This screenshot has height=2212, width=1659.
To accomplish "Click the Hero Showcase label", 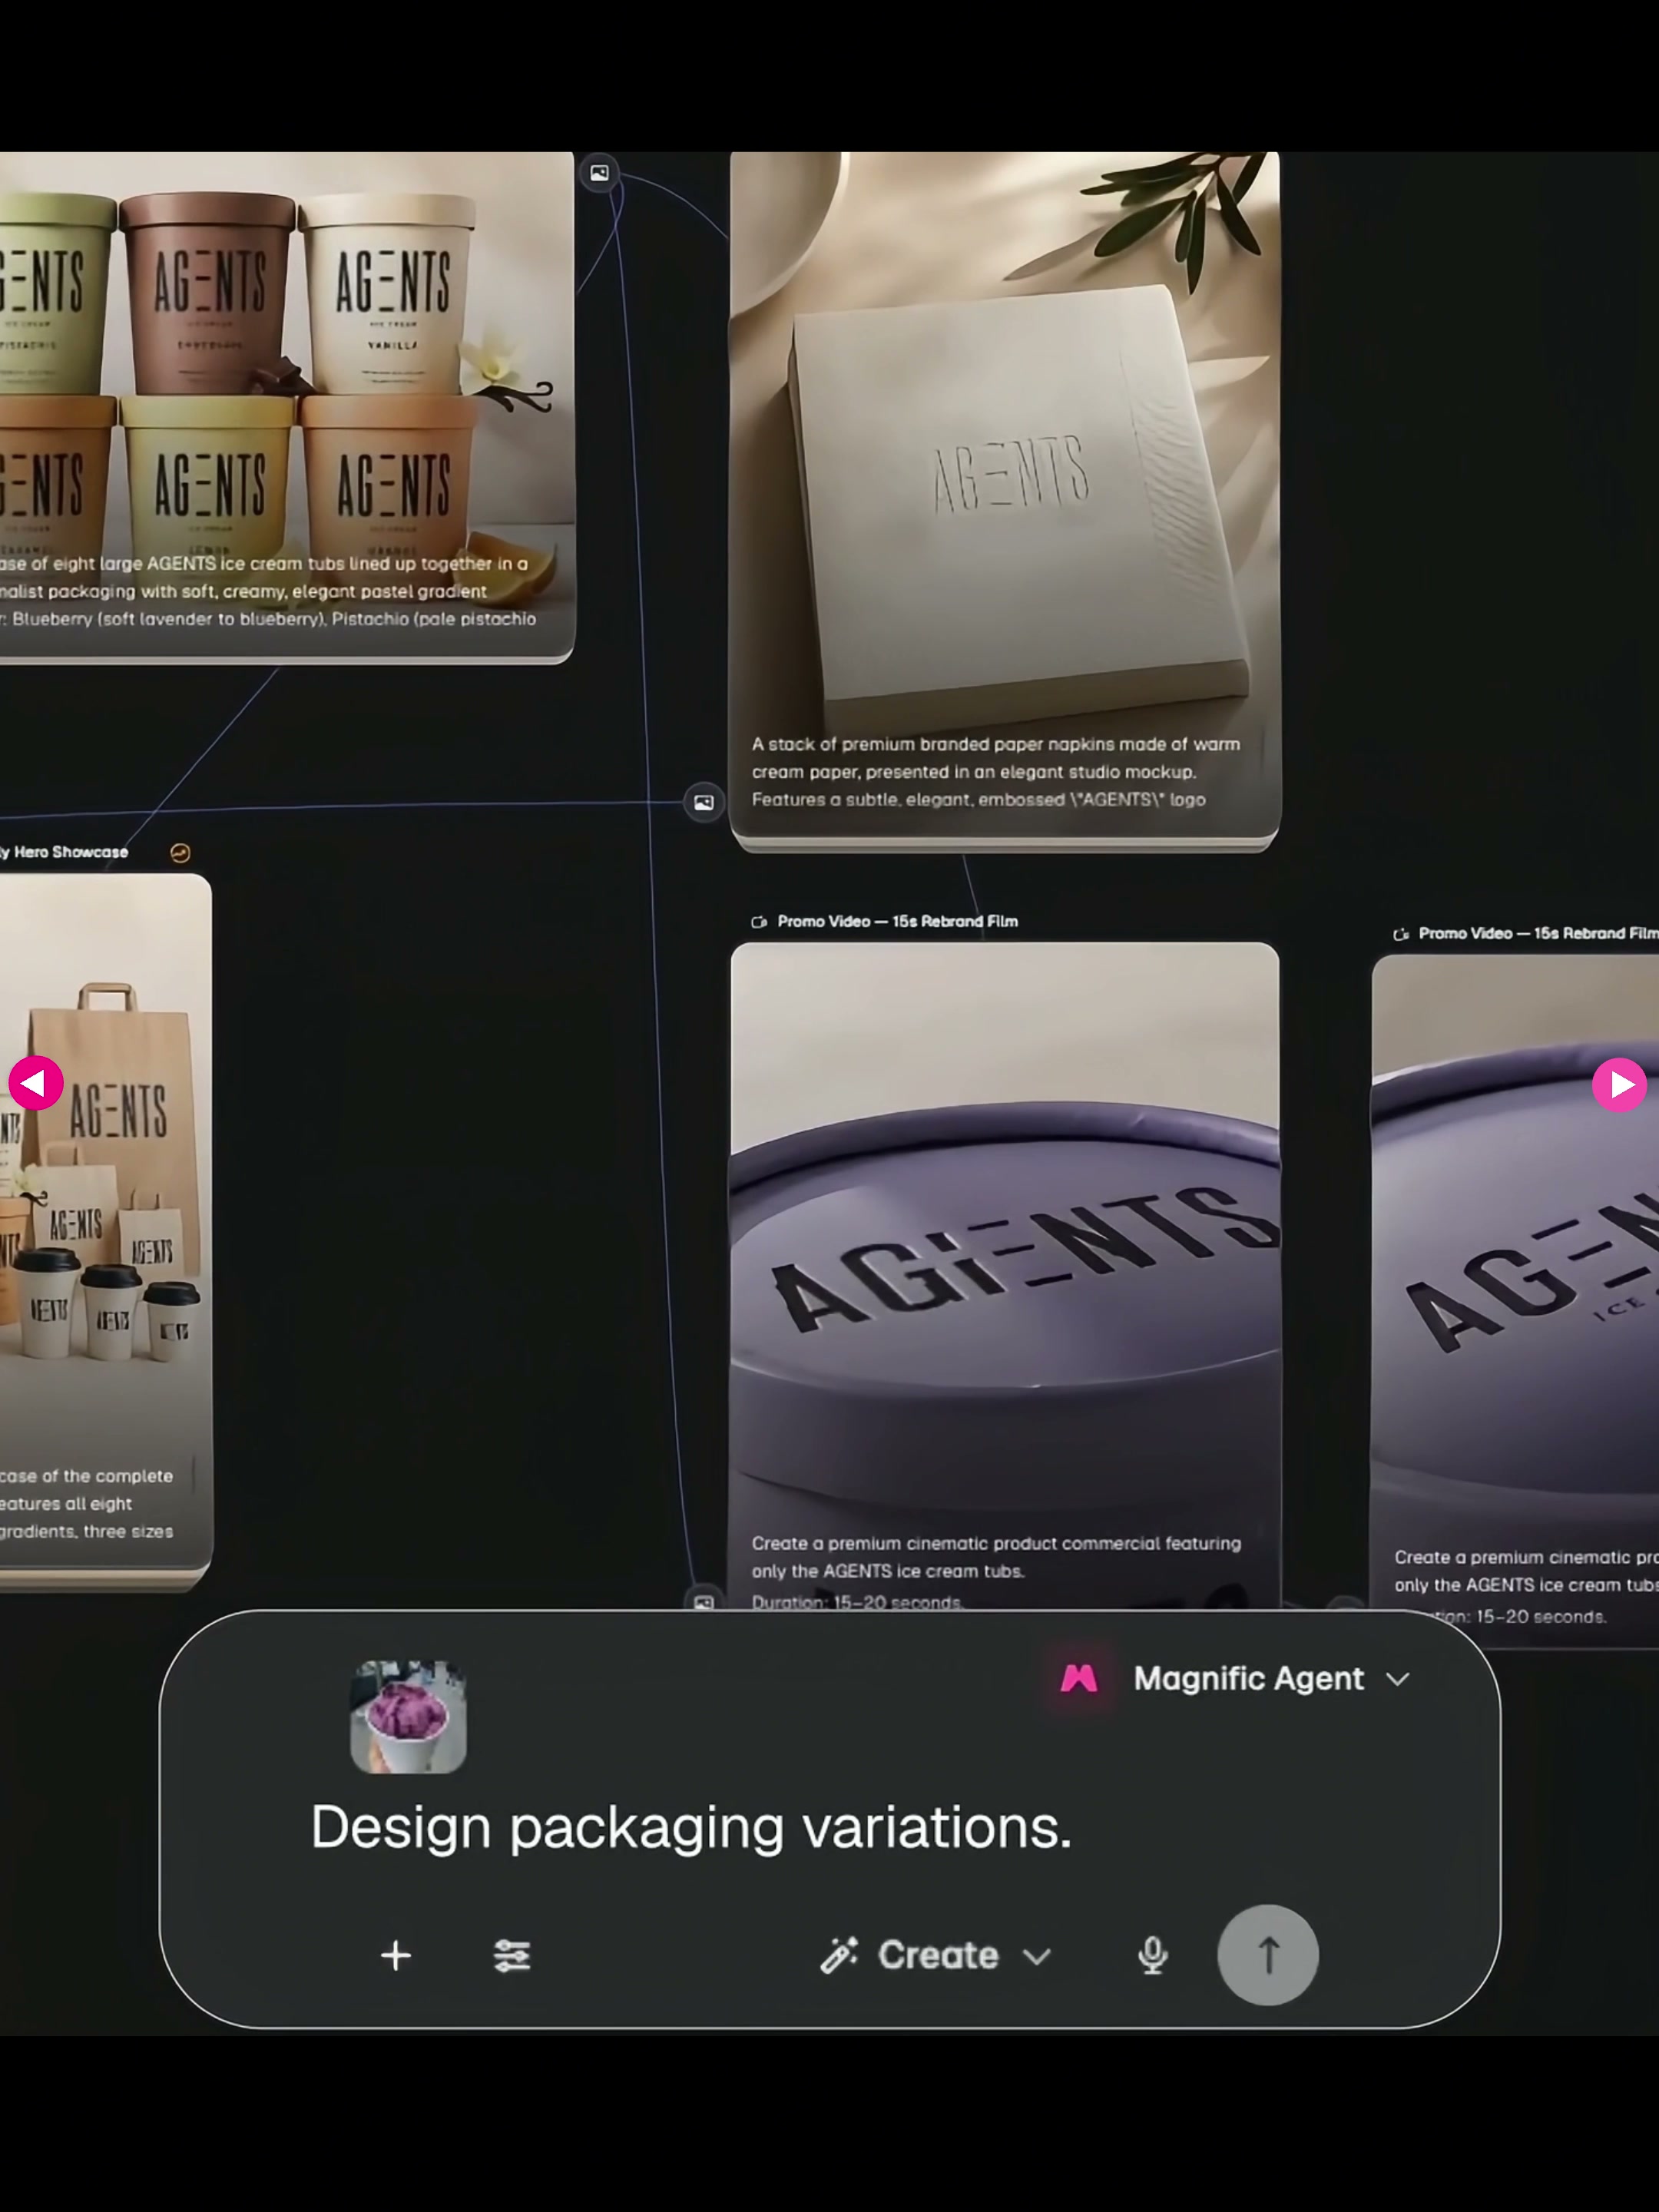I will (65, 852).
